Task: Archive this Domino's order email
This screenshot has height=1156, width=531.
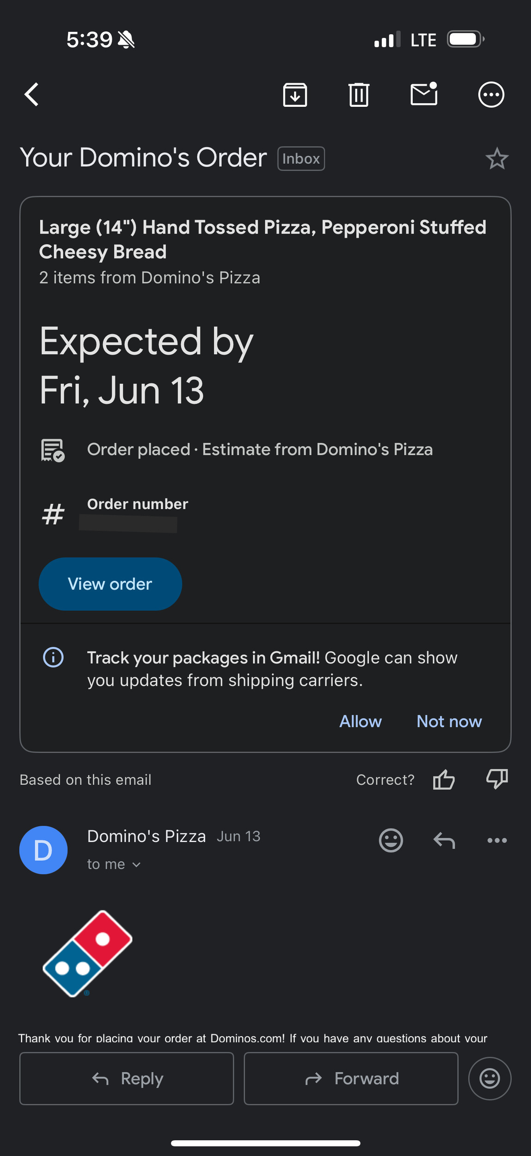Action: (x=295, y=95)
